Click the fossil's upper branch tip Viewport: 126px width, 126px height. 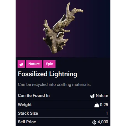(68, 4)
